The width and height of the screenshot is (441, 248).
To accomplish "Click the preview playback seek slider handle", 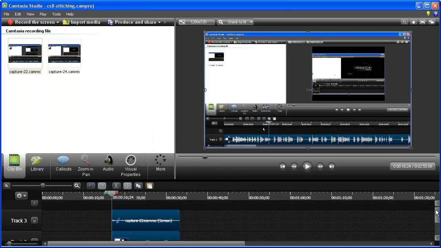I will pos(205,157).
